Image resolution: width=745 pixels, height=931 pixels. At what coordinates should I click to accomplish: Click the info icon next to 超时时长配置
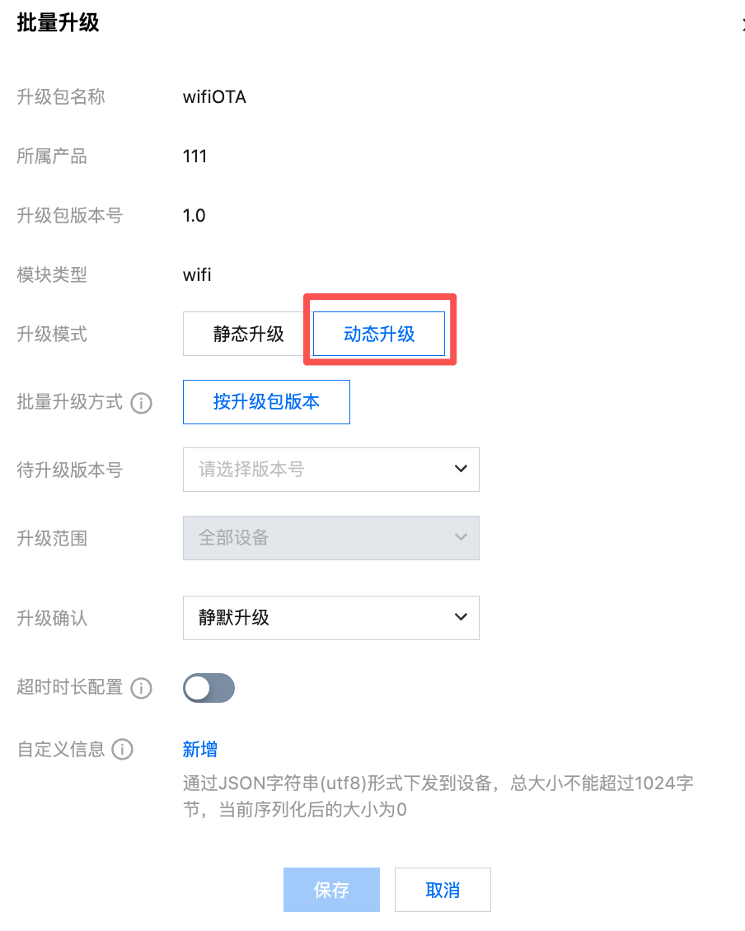pyautogui.click(x=142, y=688)
